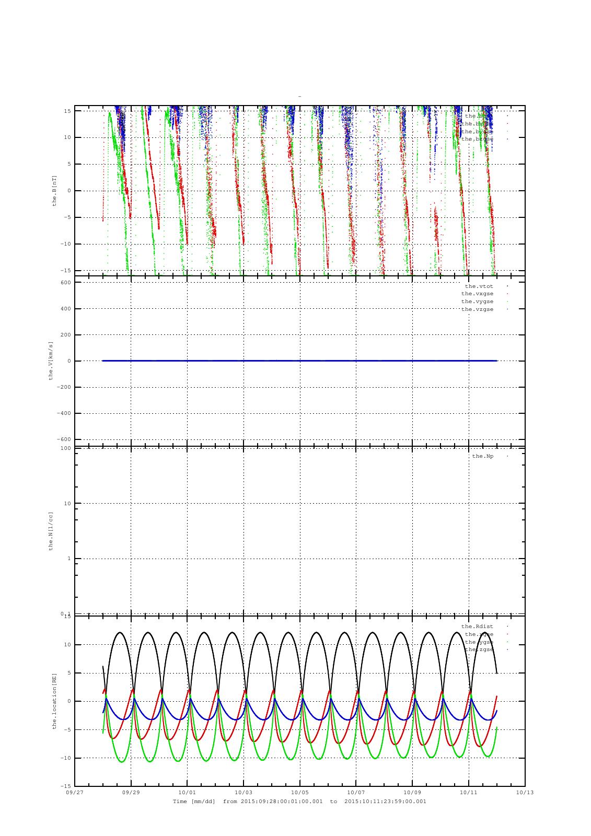591x836 pixels.
Task: Click the 5 tick on location axis
Action: click(69, 673)
